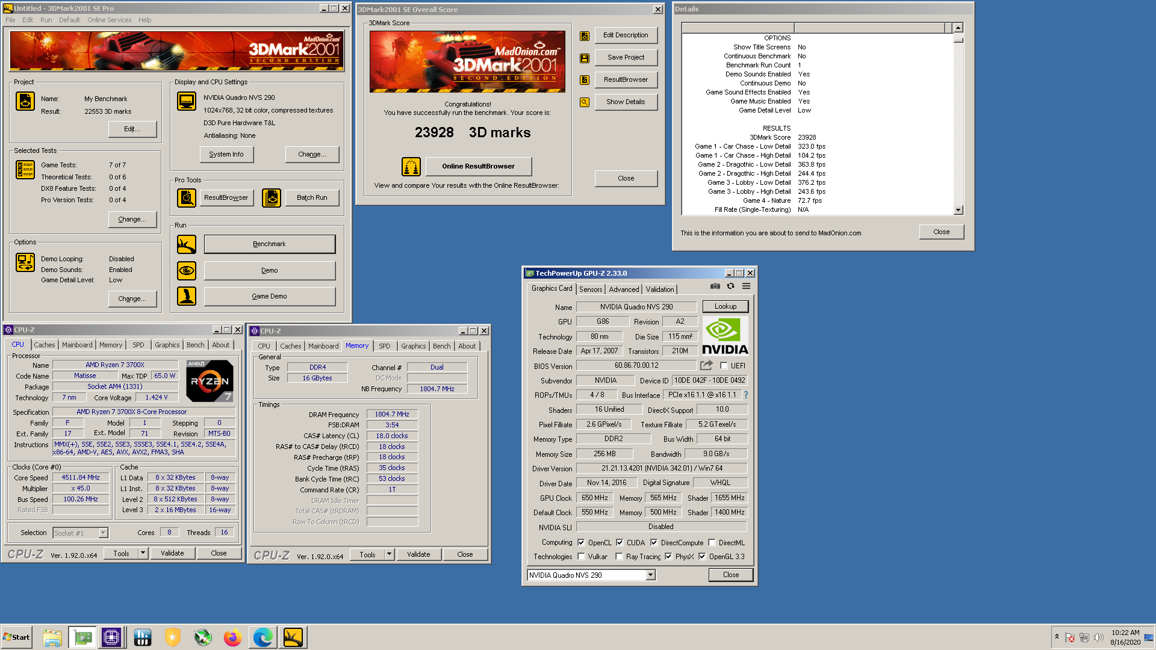Click the Benchmark run icon

[187, 244]
